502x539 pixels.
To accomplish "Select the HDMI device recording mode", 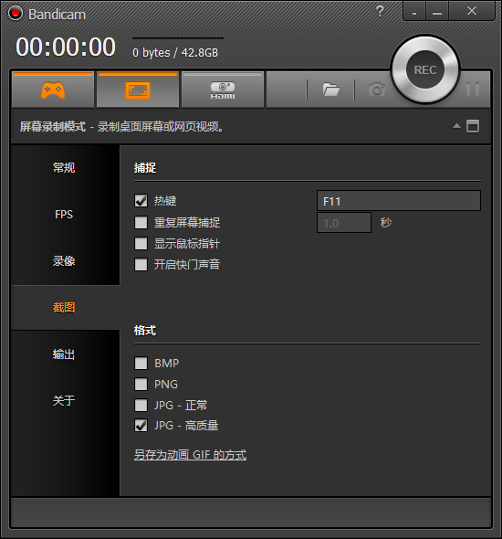I will tap(223, 90).
